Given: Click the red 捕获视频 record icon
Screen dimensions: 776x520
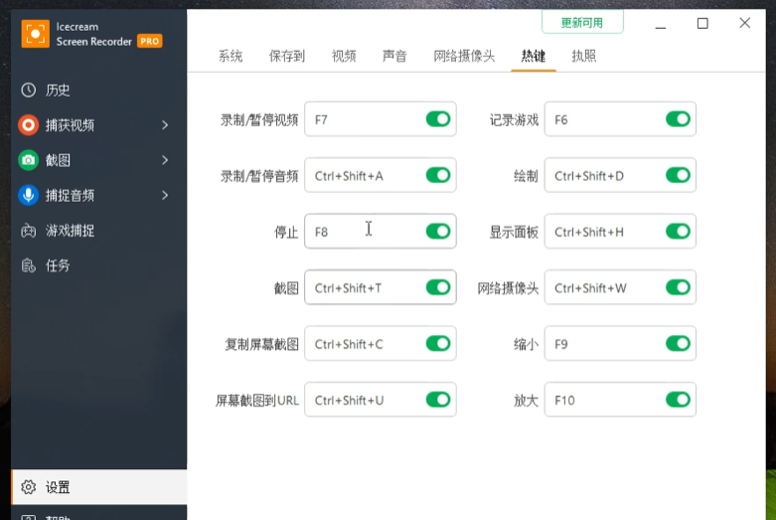Looking at the screenshot, I should [x=28, y=125].
